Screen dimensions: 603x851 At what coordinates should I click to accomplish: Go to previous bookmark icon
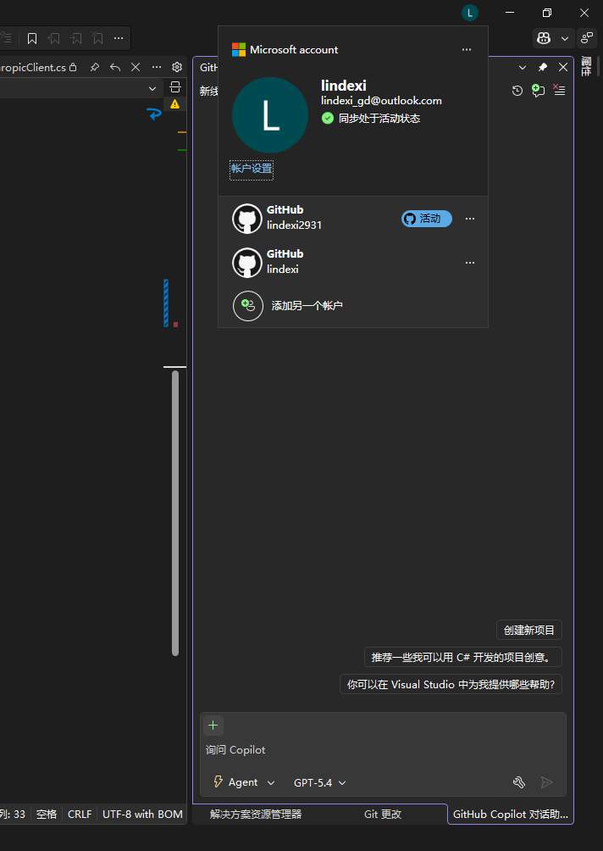tap(53, 38)
